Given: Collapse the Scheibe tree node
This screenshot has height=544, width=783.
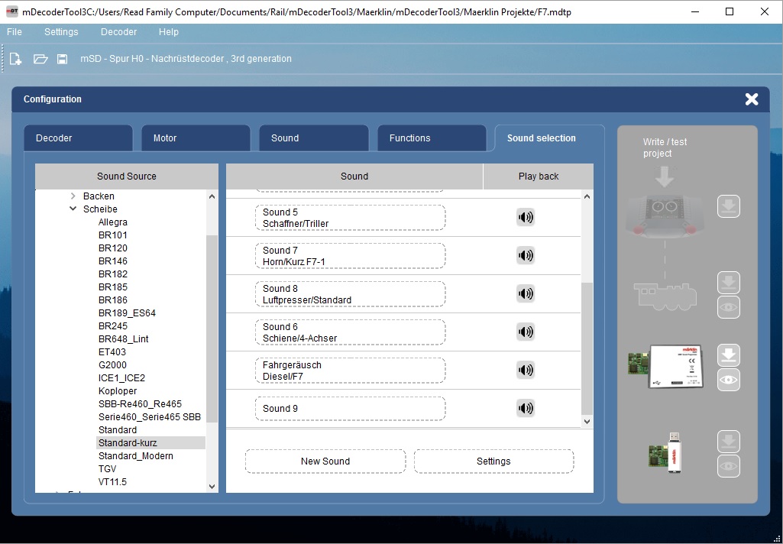Looking at the screenshot, I should [73, 209].
